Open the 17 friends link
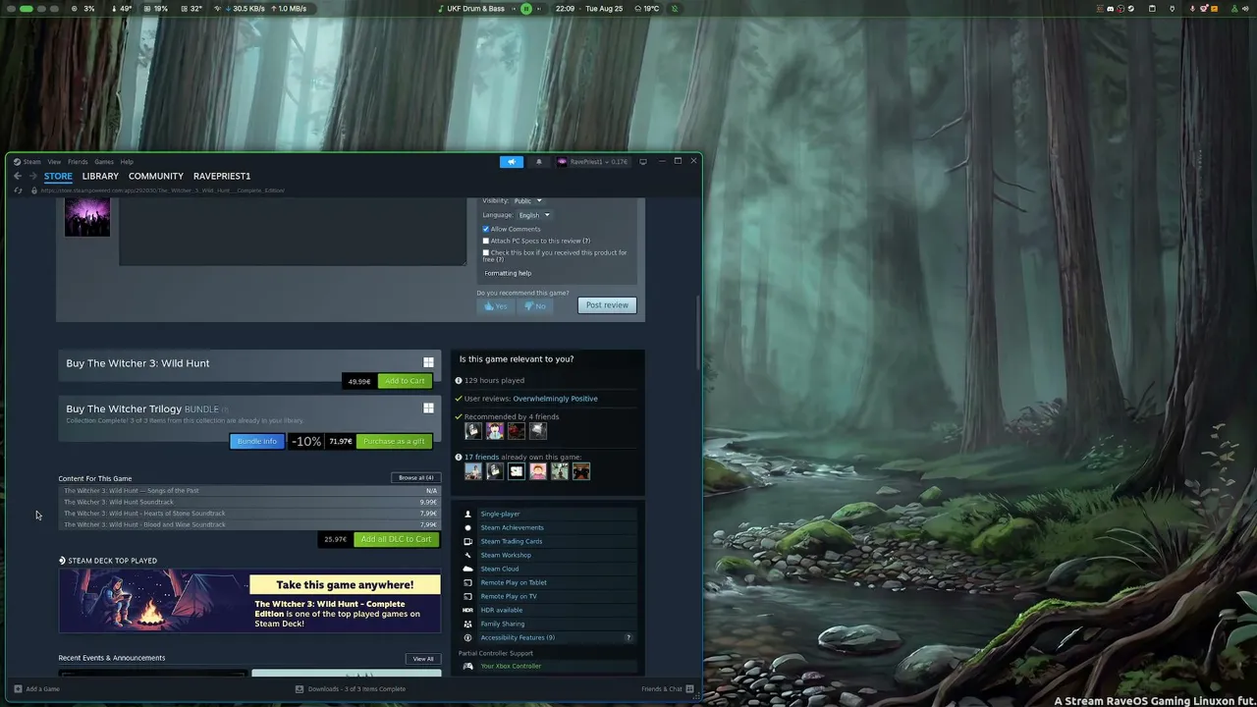Image resolution: width=1257 pixels, height=707 pixels. (x=481, y=458)
